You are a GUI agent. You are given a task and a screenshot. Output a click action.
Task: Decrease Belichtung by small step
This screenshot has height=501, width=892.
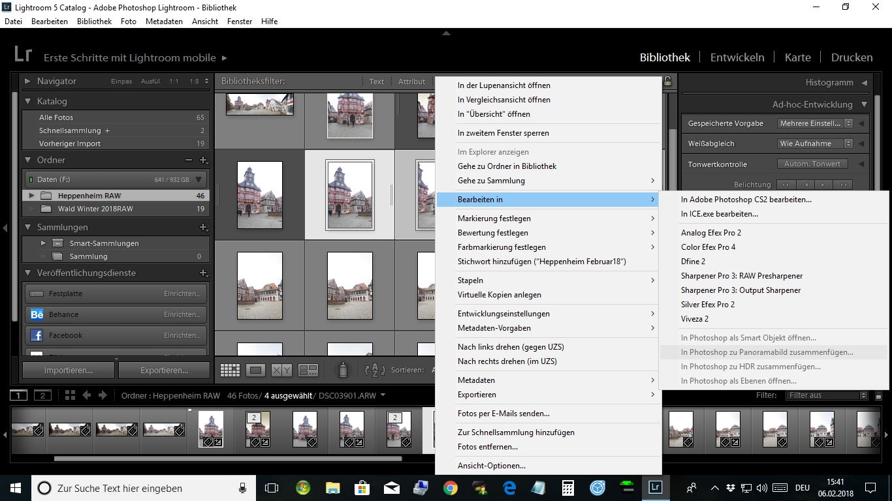click(x=806, y=185)
